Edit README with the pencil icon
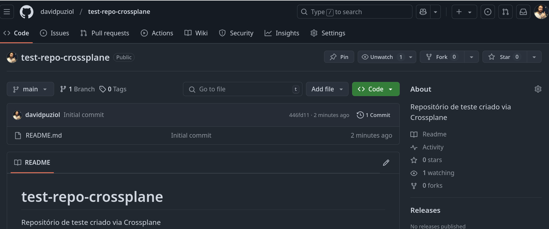The height and width of the screenshot is (229, 549). pos(386,163)
